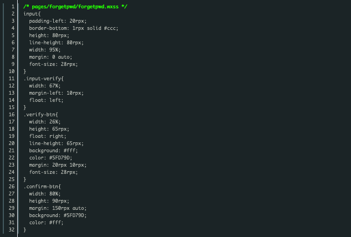Click line number 16 in gutter

[12, 115]
